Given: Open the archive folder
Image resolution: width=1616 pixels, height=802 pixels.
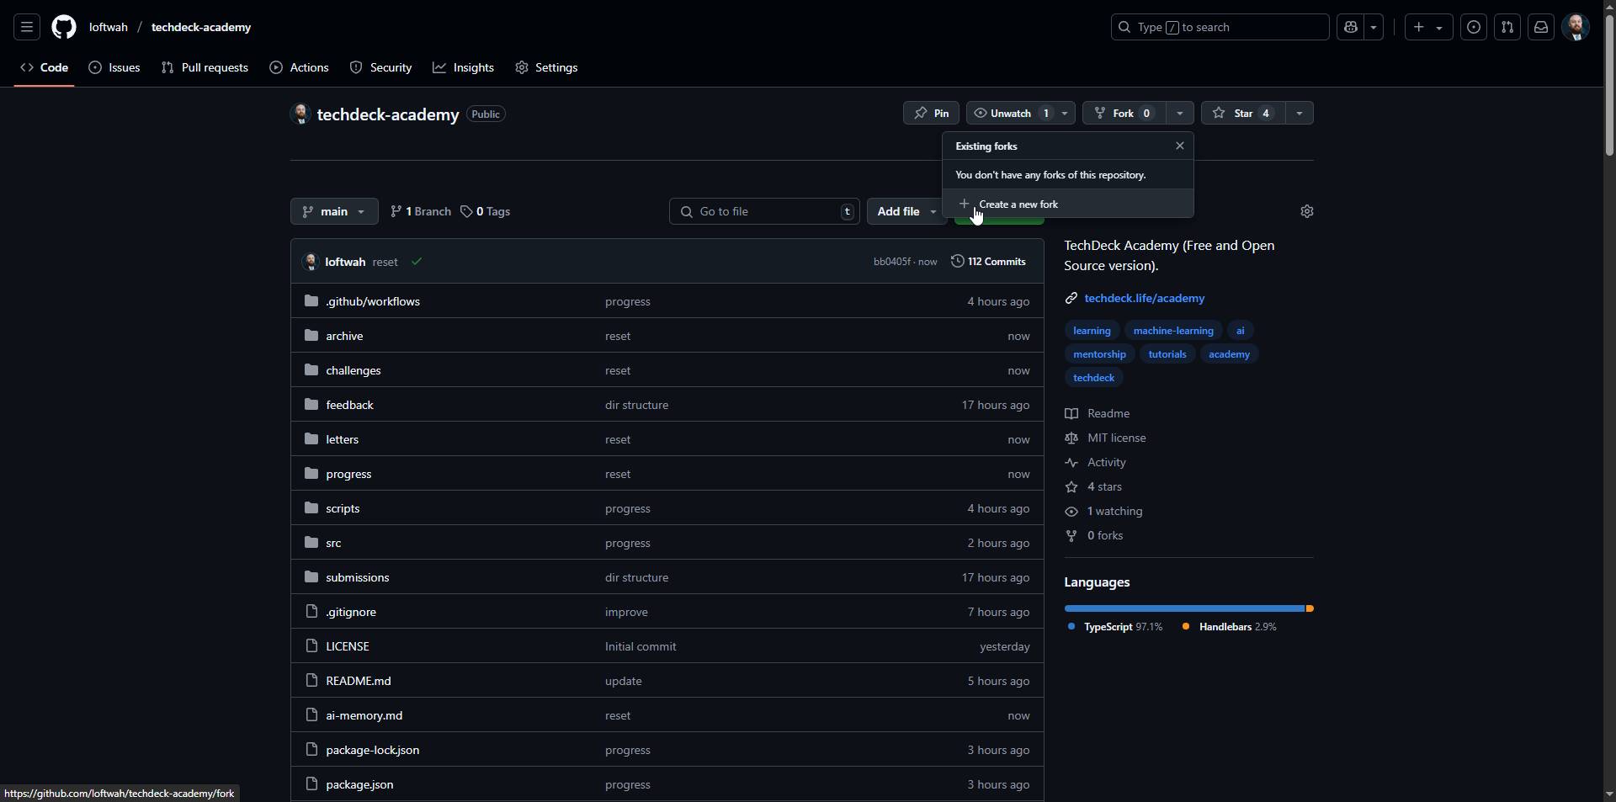Looking at the screenshot, I should click(344, 336).
